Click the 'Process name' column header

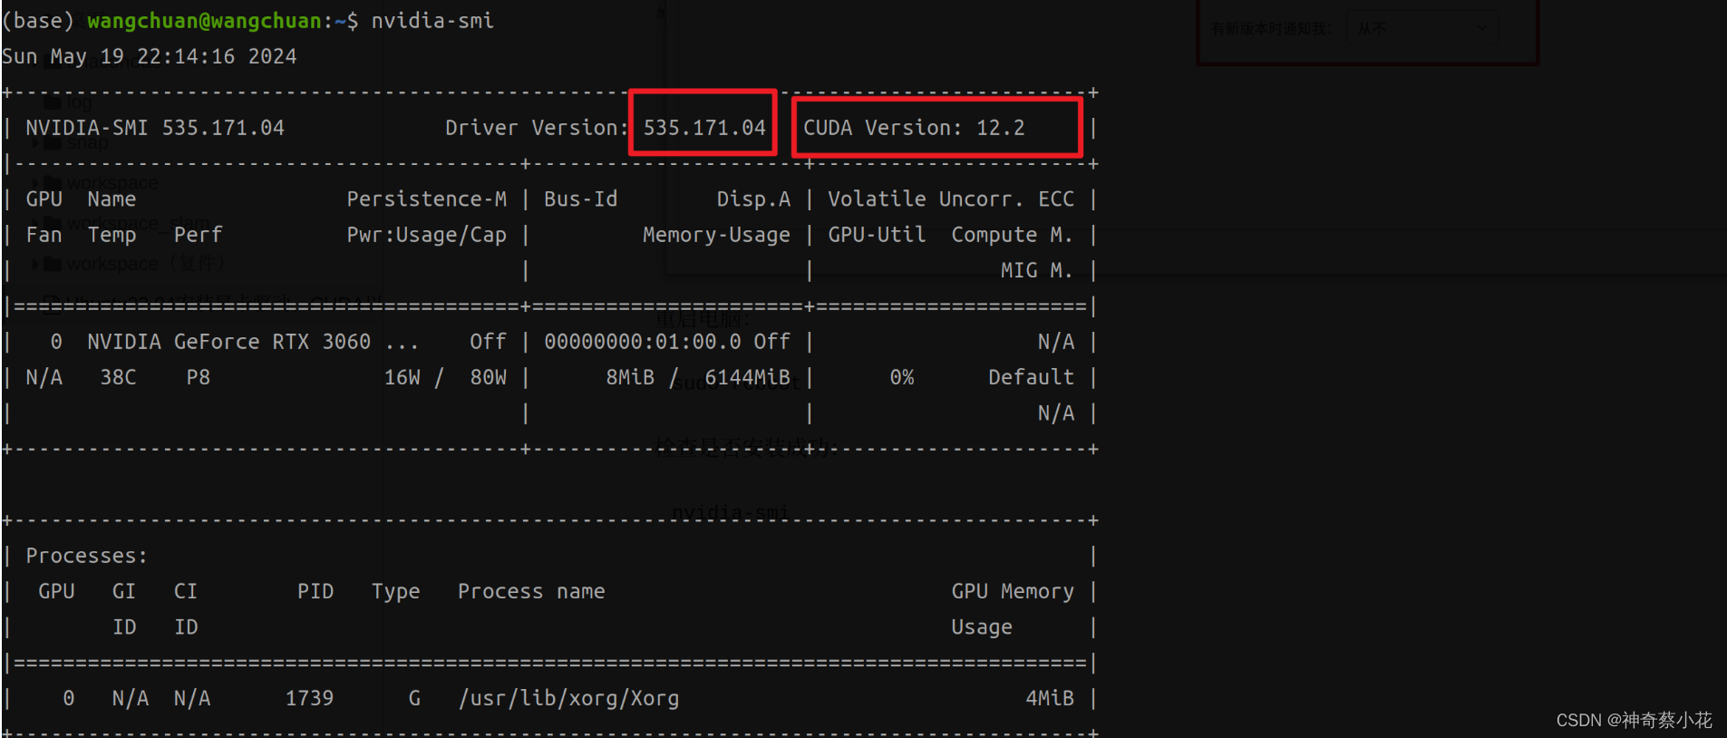point(531,591)
